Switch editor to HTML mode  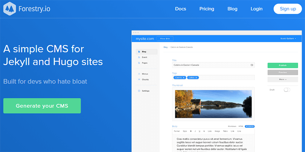coord(241,126)
